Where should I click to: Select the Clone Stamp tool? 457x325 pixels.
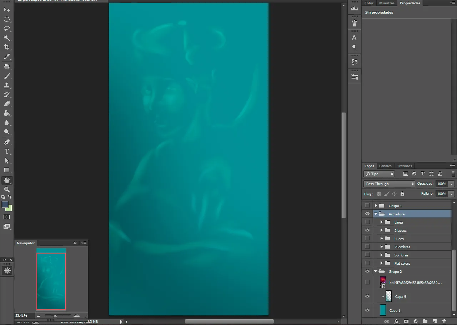coord(7,85)
